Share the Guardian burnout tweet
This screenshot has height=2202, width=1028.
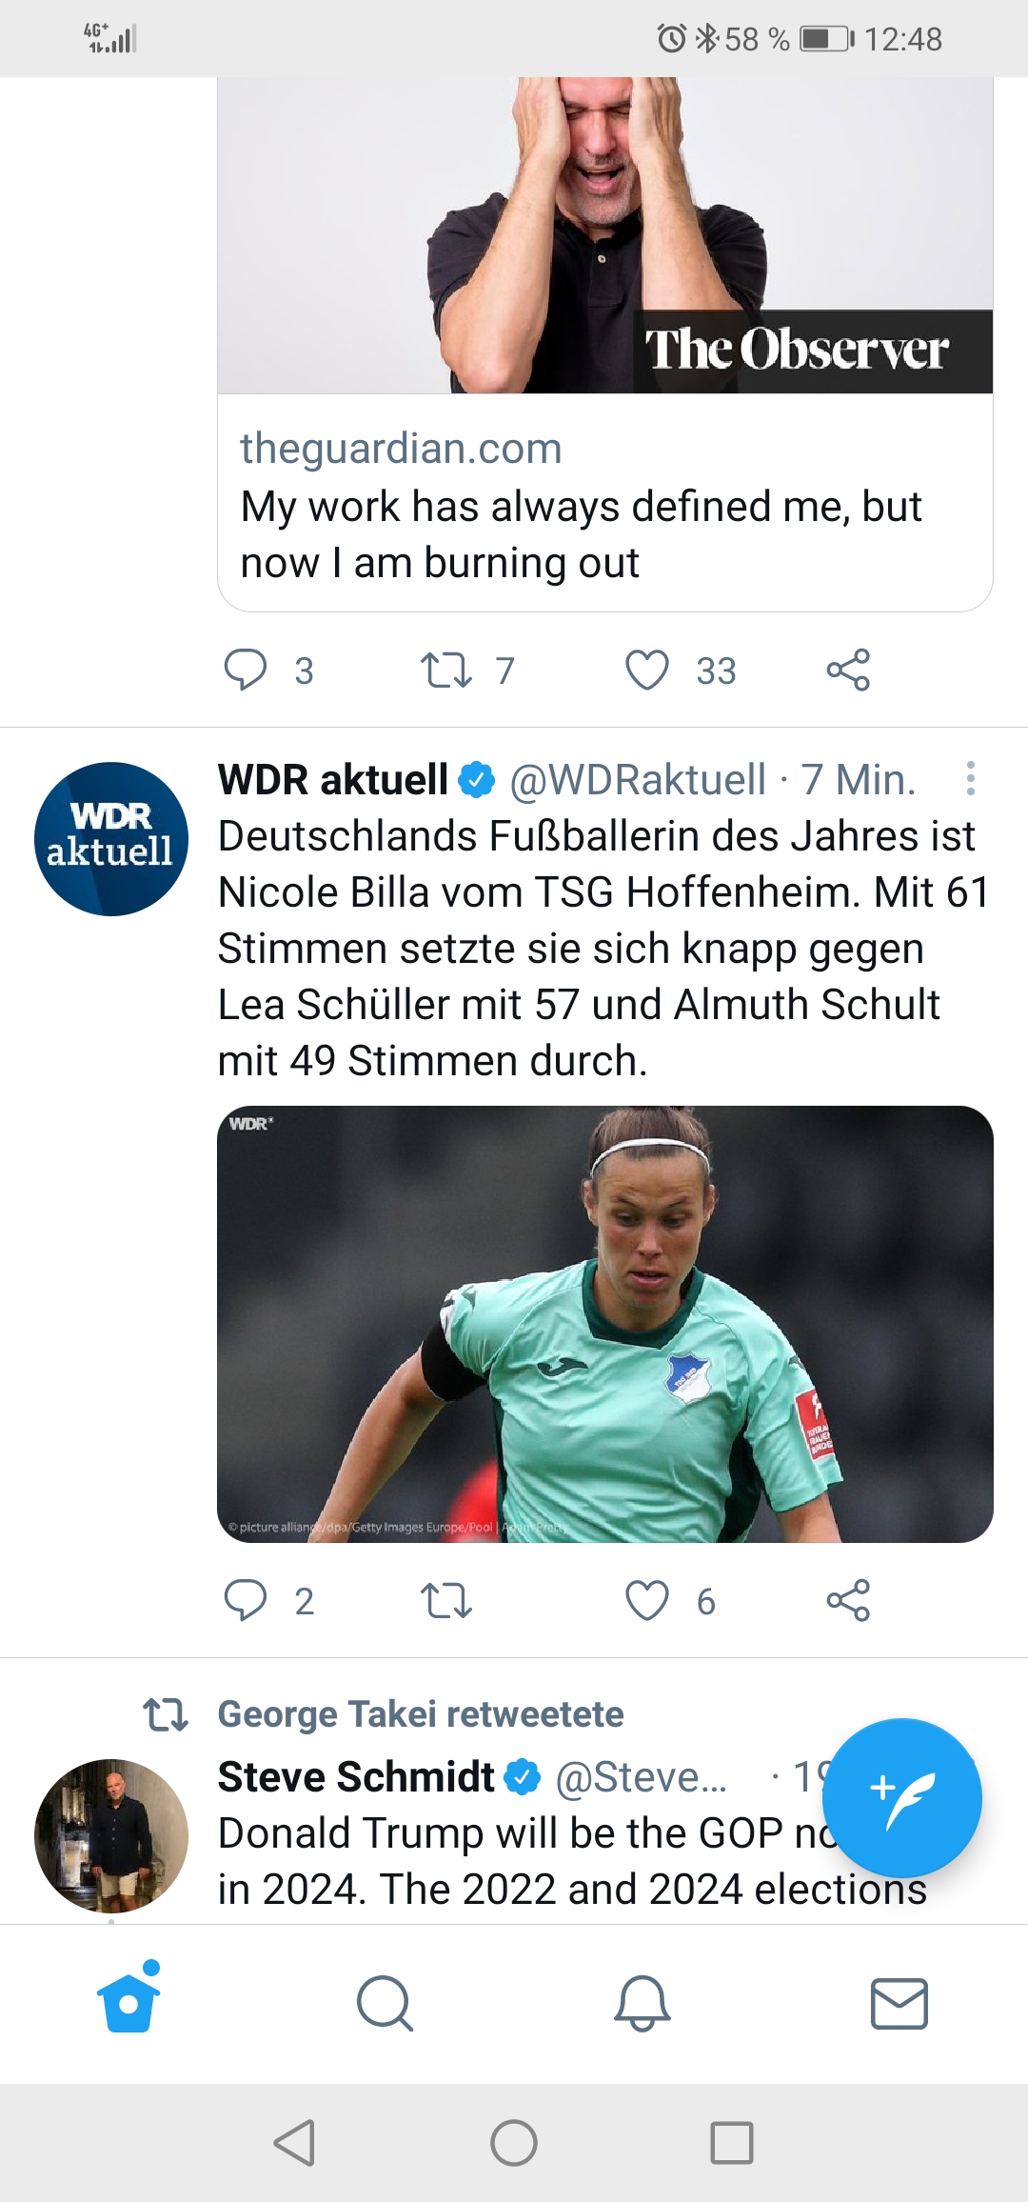(848, 670)
